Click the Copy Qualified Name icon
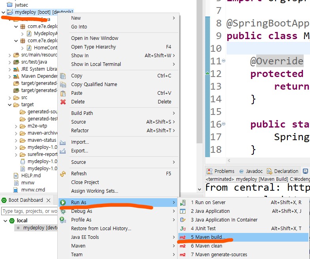The width and height of the screenshot is (310, 259). pyautogui.click(x=63, y=84)
